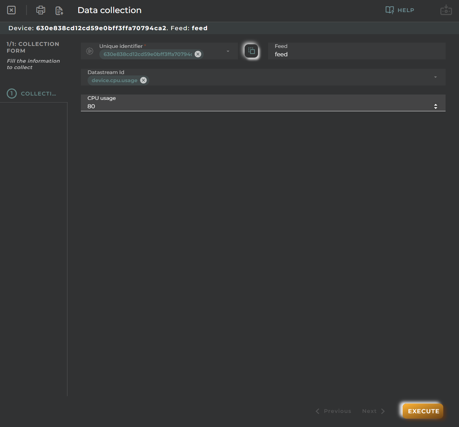Increase CPU usage with the stepper arrow

pyautogui.click(x=436, y=105)
